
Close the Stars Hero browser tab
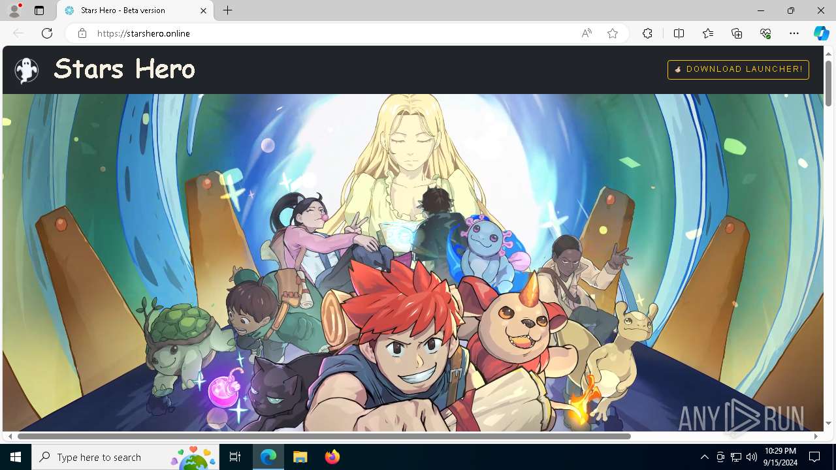[203, 10]
